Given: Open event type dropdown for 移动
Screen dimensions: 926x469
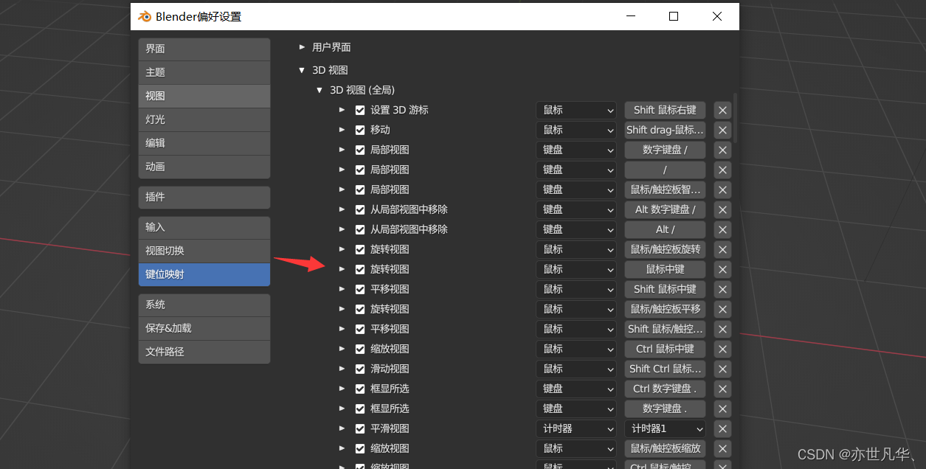Looking at the screenshot, I should 576,130.
